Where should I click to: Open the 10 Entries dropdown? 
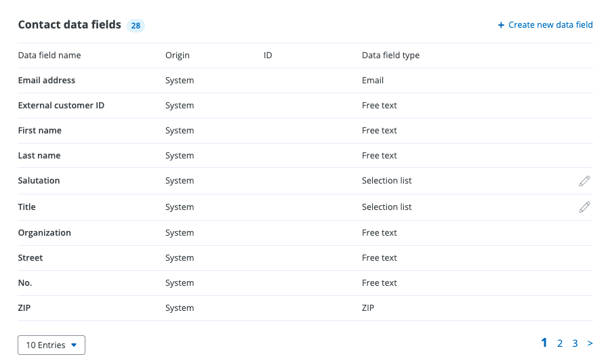click(x=52, y=345)
